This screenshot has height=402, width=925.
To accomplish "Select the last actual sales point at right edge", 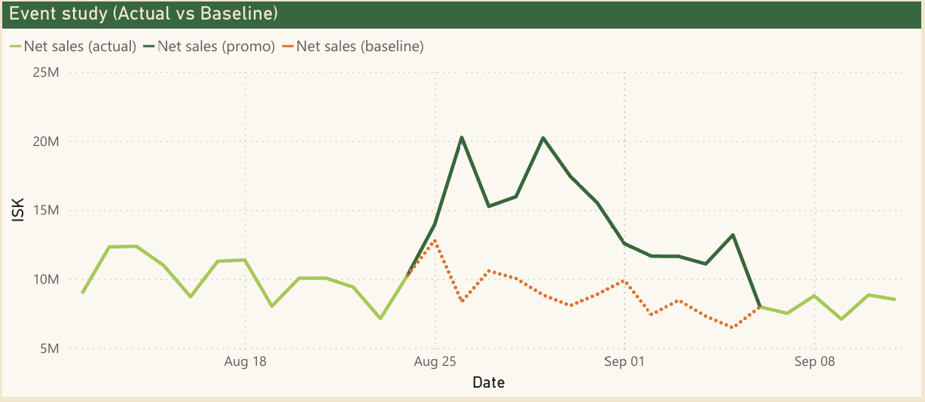I will coord(895,300).
